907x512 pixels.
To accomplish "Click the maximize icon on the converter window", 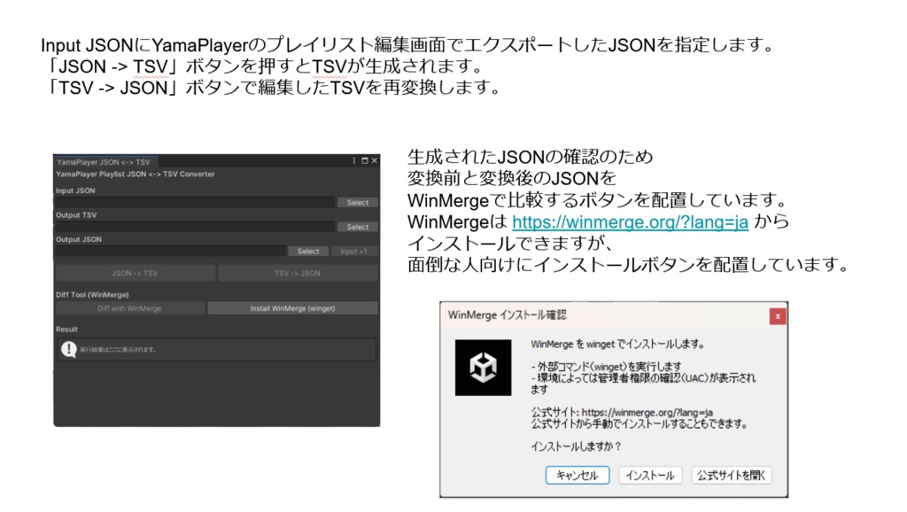I will [365, 159].
